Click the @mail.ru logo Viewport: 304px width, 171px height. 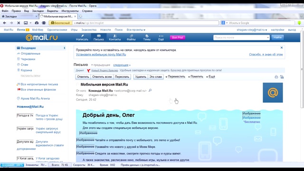pyautogui.click(x=42, y=38)
